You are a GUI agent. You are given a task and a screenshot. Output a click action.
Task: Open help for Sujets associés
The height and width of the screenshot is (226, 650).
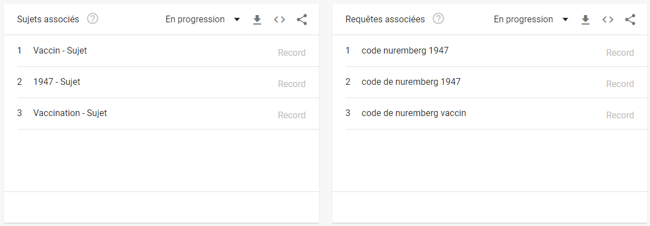tap(93, 20)
